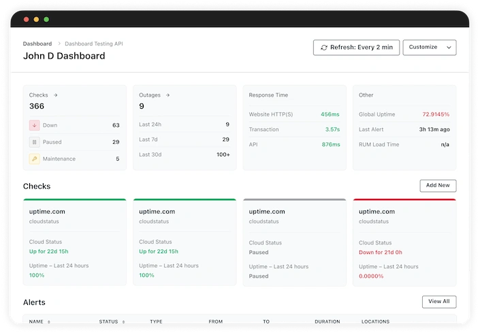Click the Paused status icon
Viewport: 480px width, 335px height.
34,142
